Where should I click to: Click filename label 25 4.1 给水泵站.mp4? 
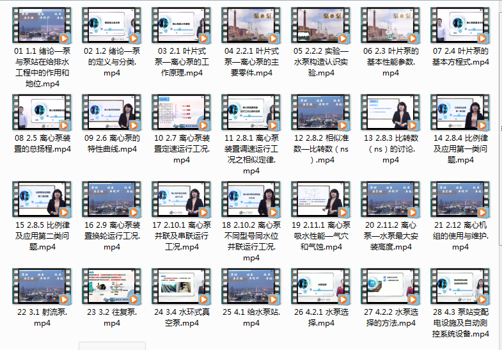point(251,317)
